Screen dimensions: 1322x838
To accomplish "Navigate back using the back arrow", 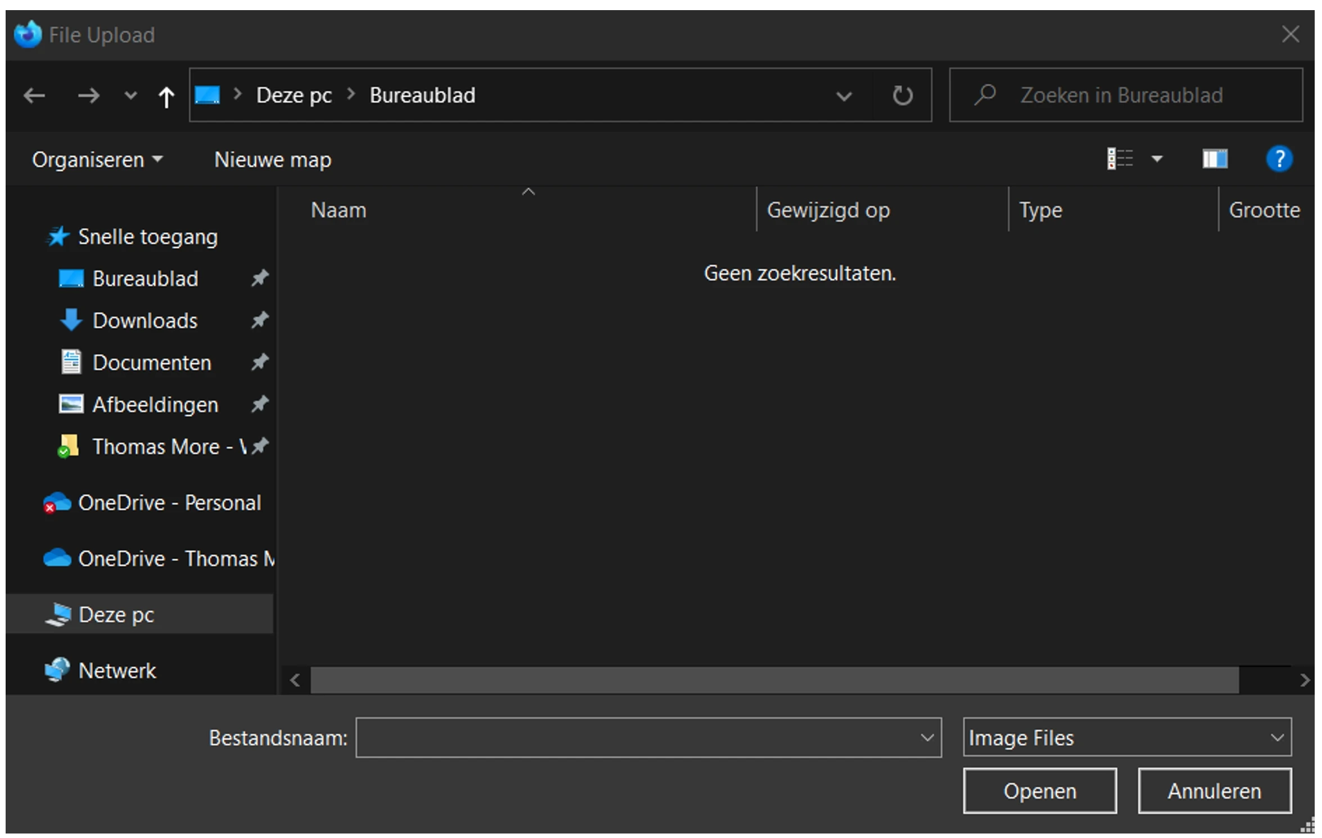I will pos(34,95).
